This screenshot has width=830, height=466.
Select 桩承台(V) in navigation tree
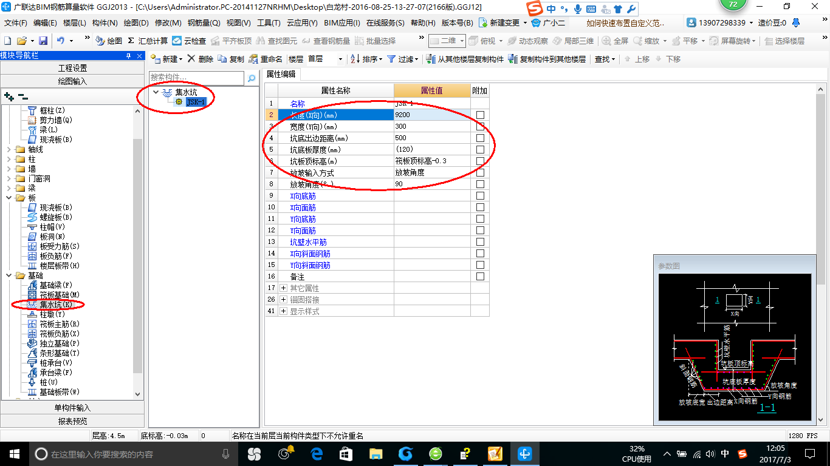pos(56,363)
